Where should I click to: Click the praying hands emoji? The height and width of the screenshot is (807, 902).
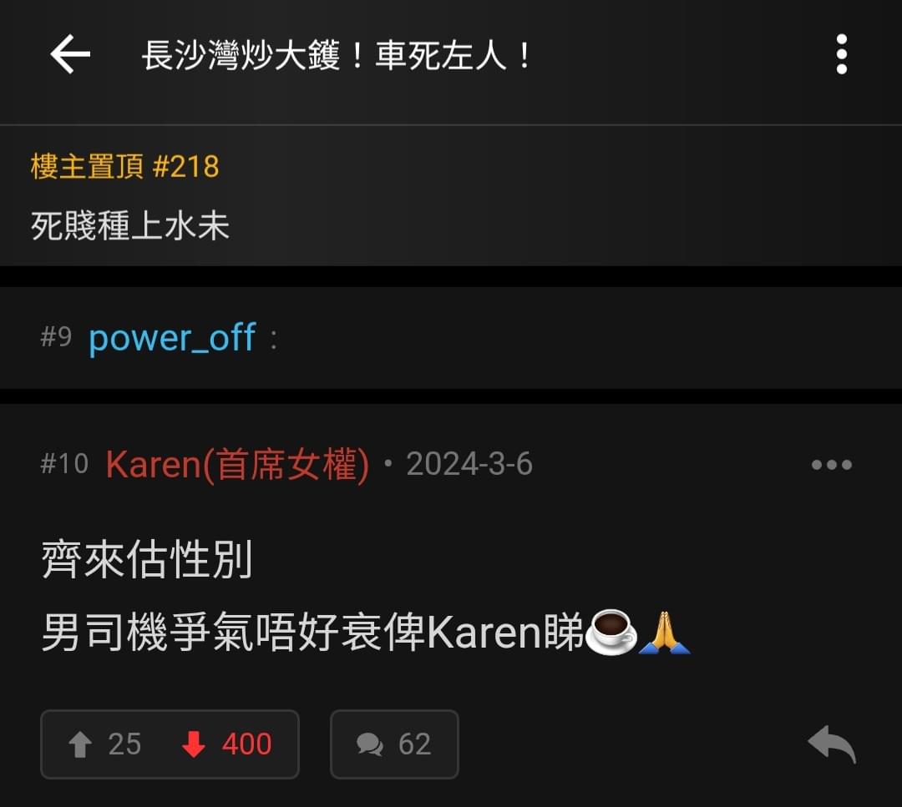(x=665, y=632)
